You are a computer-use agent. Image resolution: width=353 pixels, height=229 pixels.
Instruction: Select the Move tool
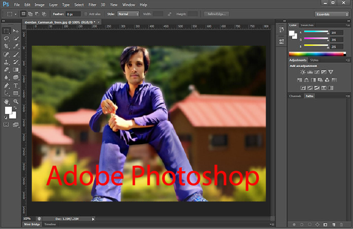16,31
